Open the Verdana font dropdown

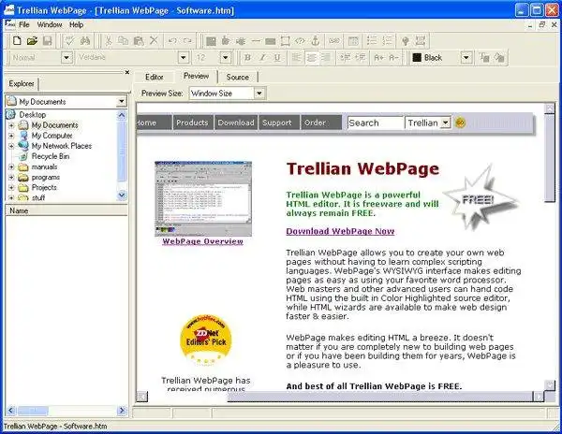184,57
